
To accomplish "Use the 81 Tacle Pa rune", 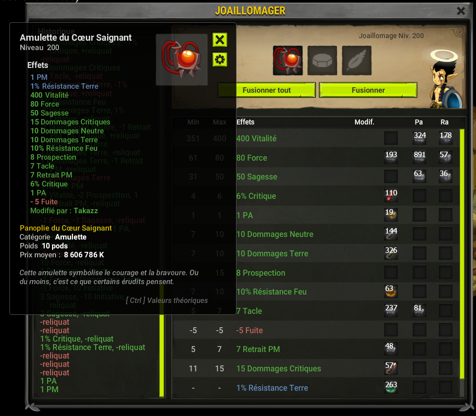I will [x=419, y=310].
